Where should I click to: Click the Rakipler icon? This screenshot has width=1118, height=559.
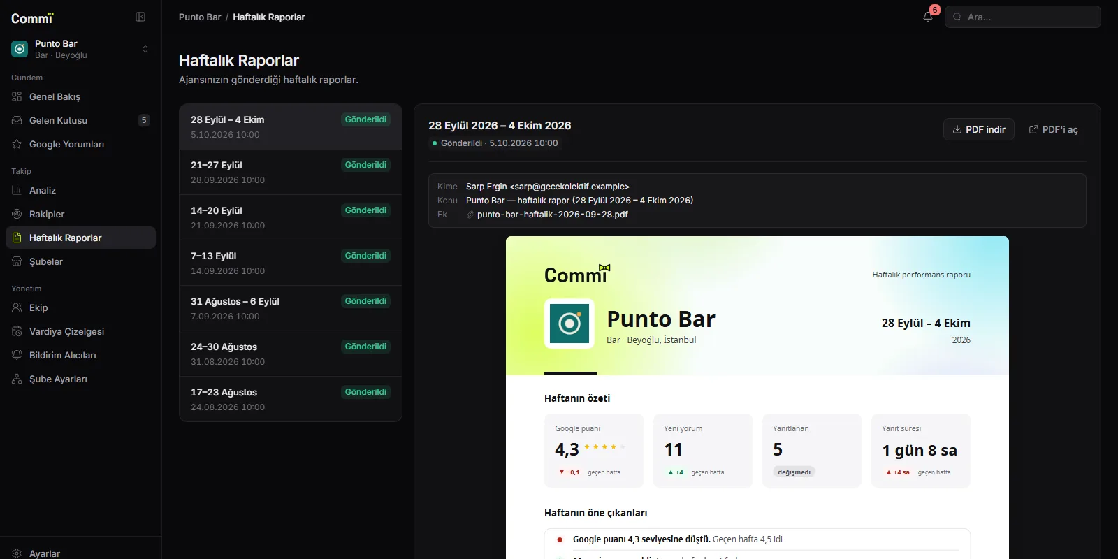17,214
